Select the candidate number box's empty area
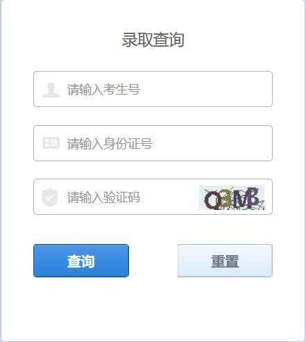This screenshot has height=342, width=306. point(206,89)
